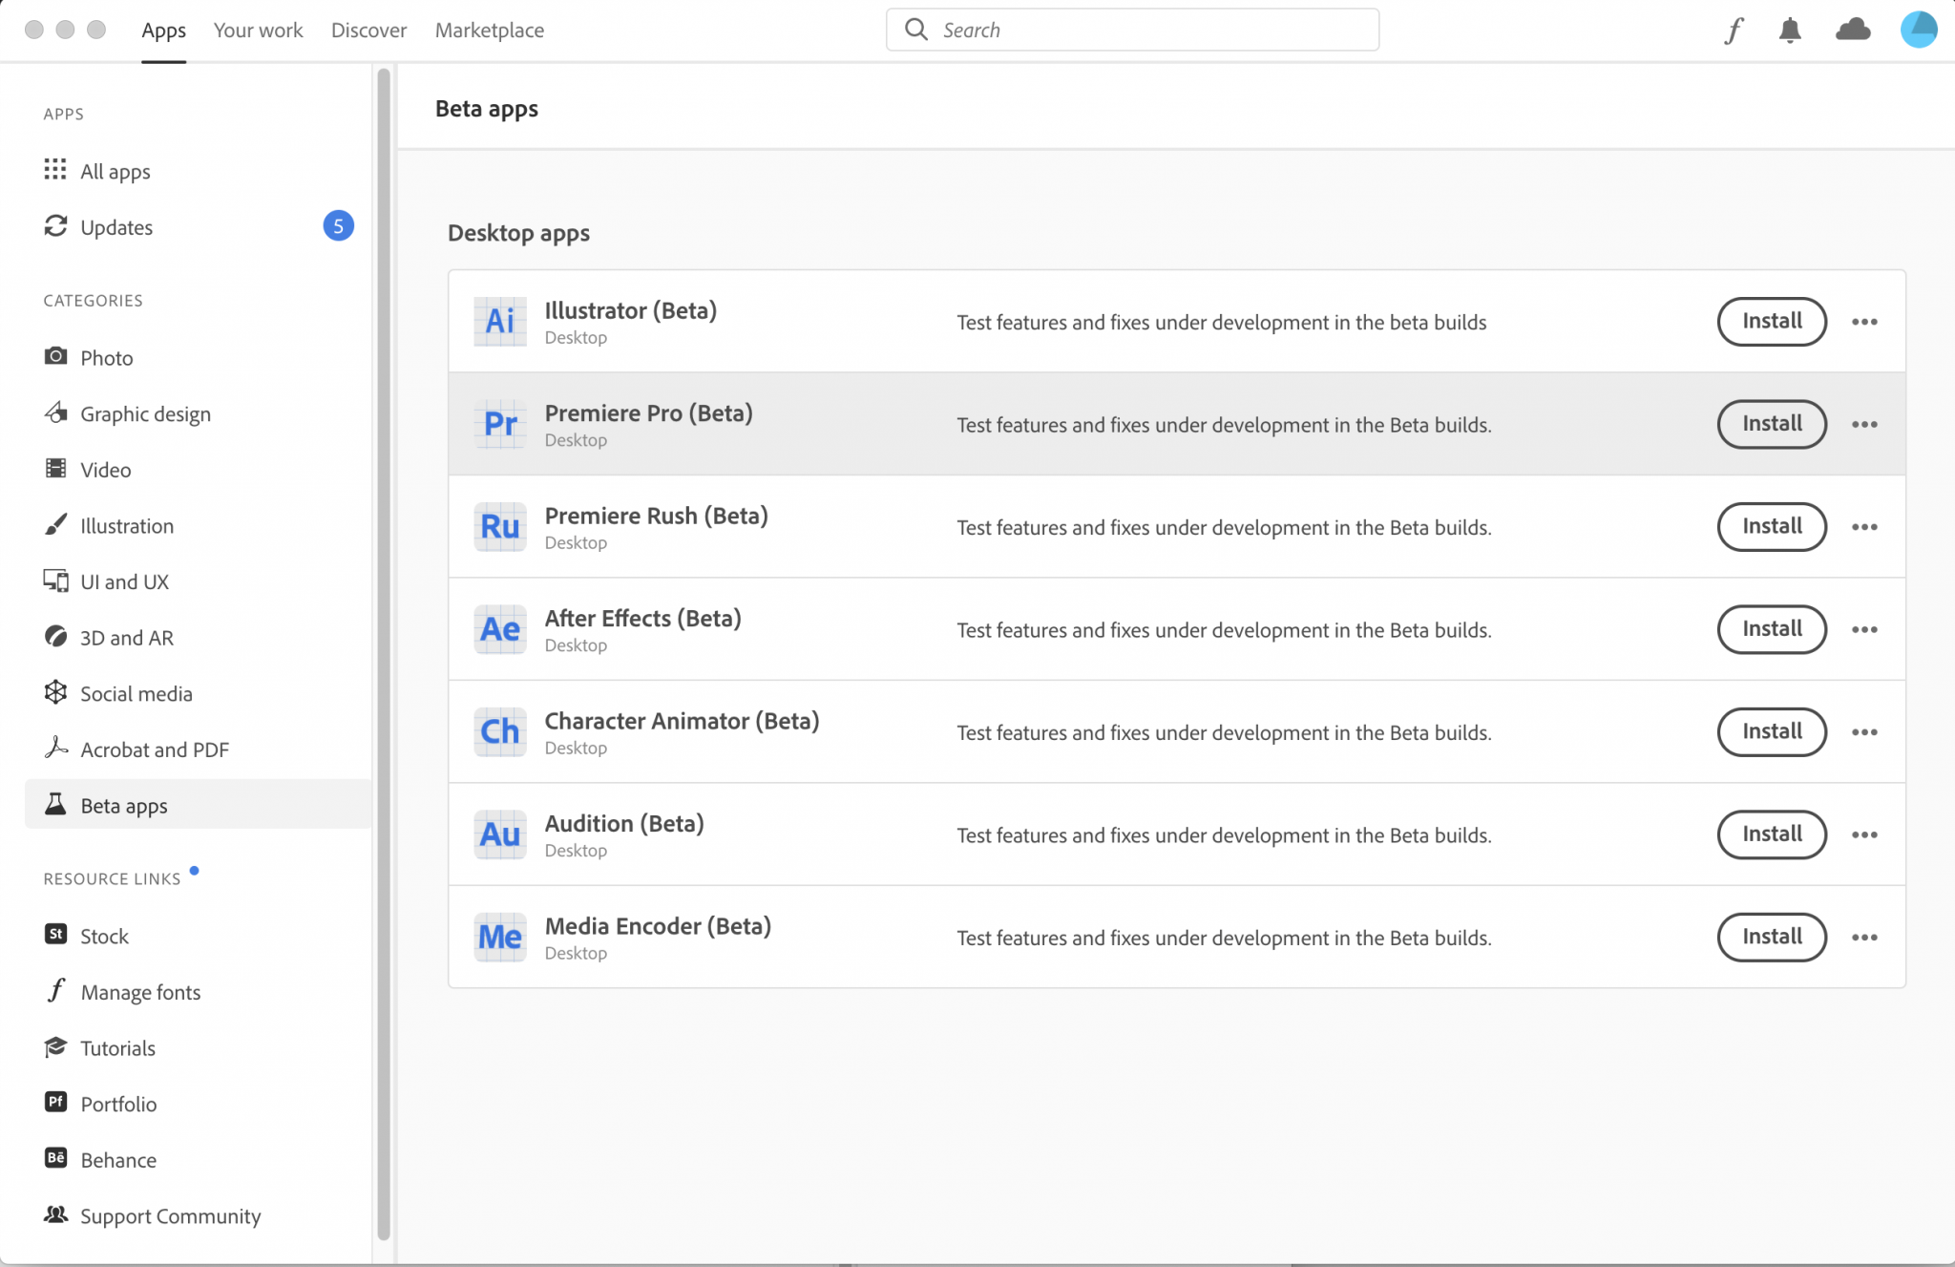Screen dimensions: 1955x1267
Task: Open more options for Illustrator (Beta)
Action: (1864, 322)
